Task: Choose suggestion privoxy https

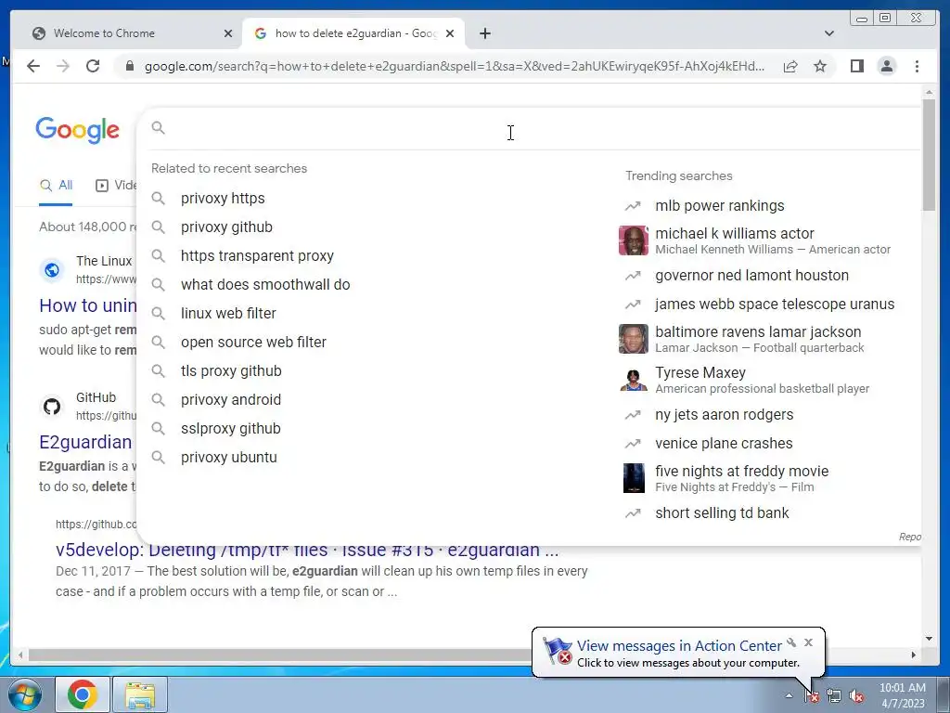Action: click(x=223, y=199)
